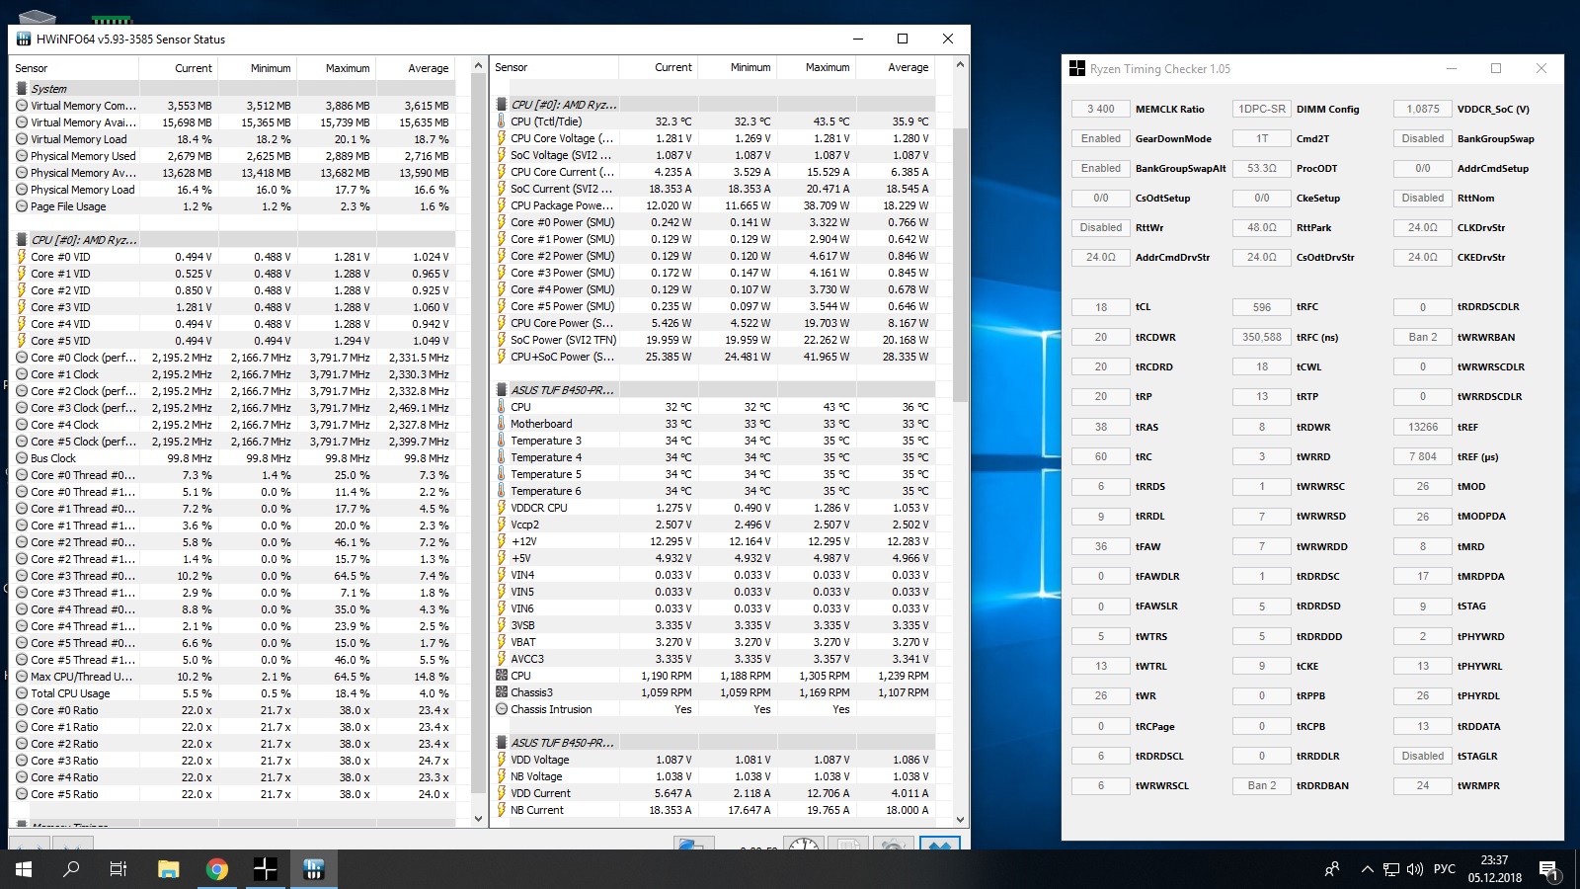Click the fan icon beside Chassis3

point(502,692)
